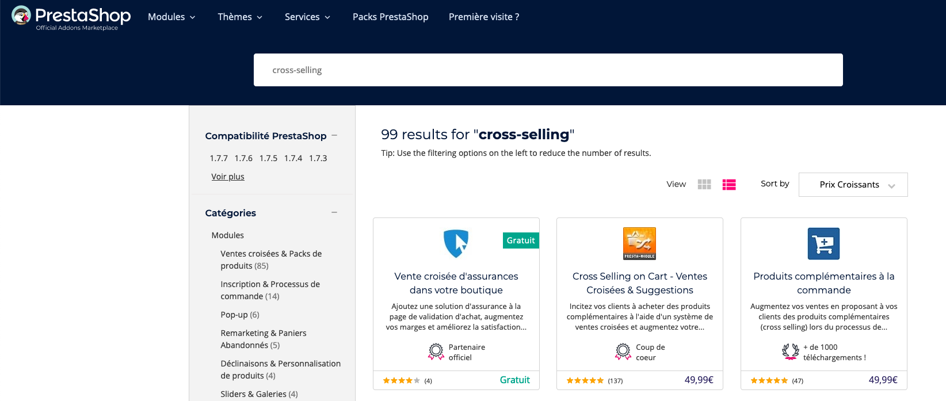This screenshot has height=401, width=946.
Task: Open the Packs PrestaShop link
Action: 390,17
